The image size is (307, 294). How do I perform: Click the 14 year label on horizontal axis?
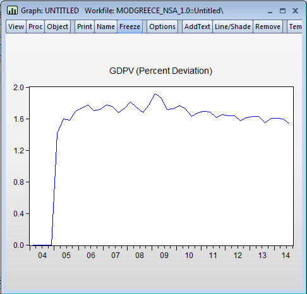tap(286, 256)
